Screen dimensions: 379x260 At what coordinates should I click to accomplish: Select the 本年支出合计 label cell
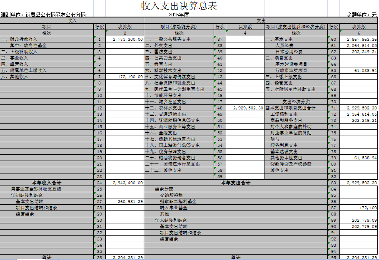[235, 183]
